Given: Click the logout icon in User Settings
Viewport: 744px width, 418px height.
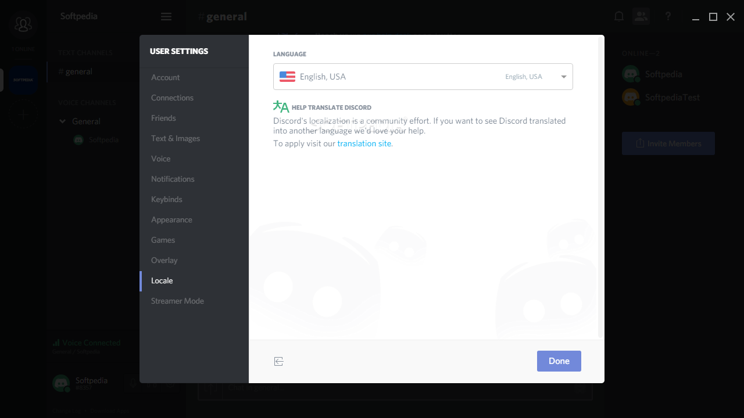Looking at the screenshot, I should coord(279,361).
